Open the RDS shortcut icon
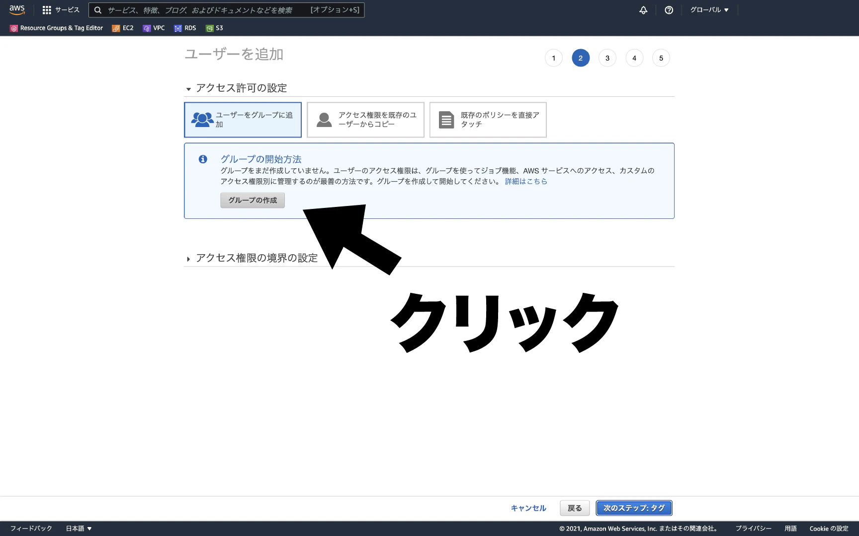 point(178,28)
